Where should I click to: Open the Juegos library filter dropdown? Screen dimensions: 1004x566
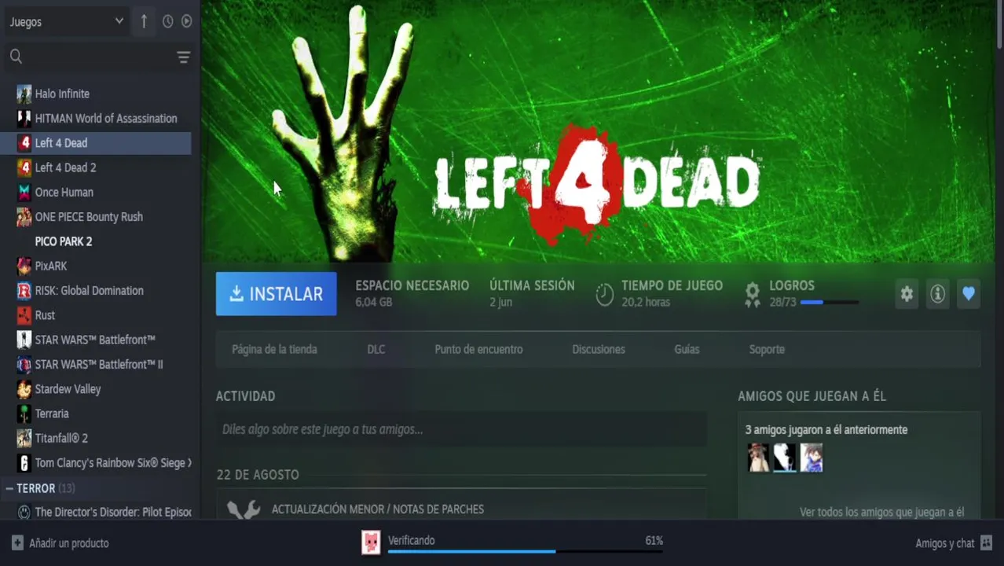pos(66,22)
